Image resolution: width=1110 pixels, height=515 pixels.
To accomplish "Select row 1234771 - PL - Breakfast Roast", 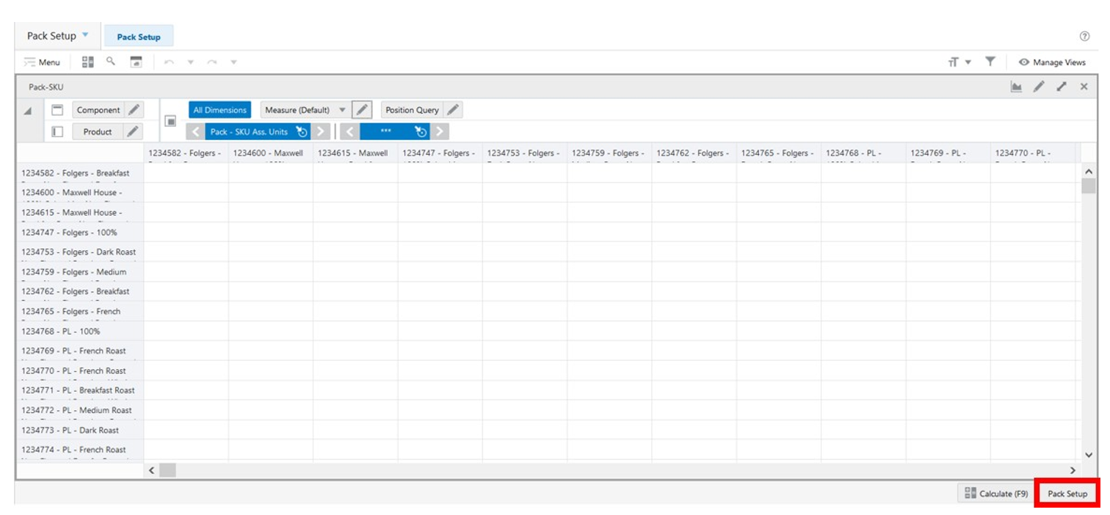I will tap(80, 391).
